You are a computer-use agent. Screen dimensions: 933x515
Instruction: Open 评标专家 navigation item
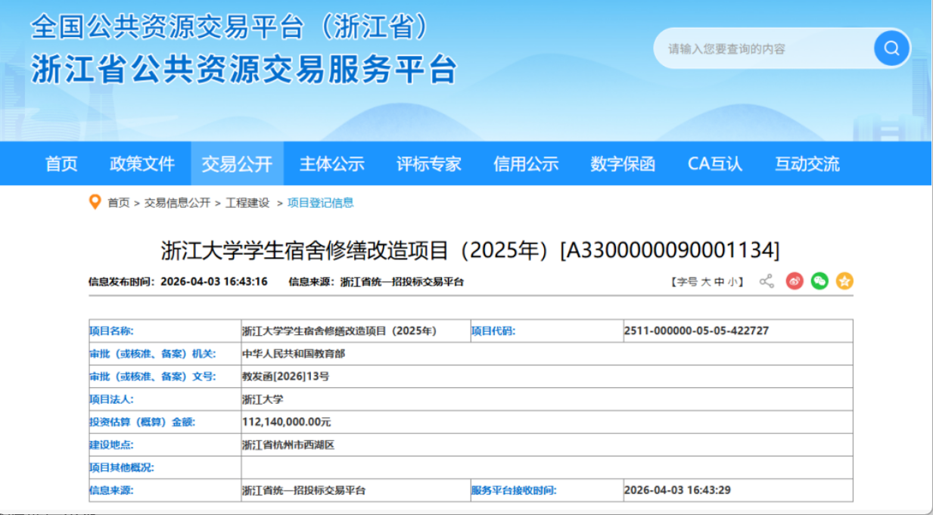click(x=428, y=164)
